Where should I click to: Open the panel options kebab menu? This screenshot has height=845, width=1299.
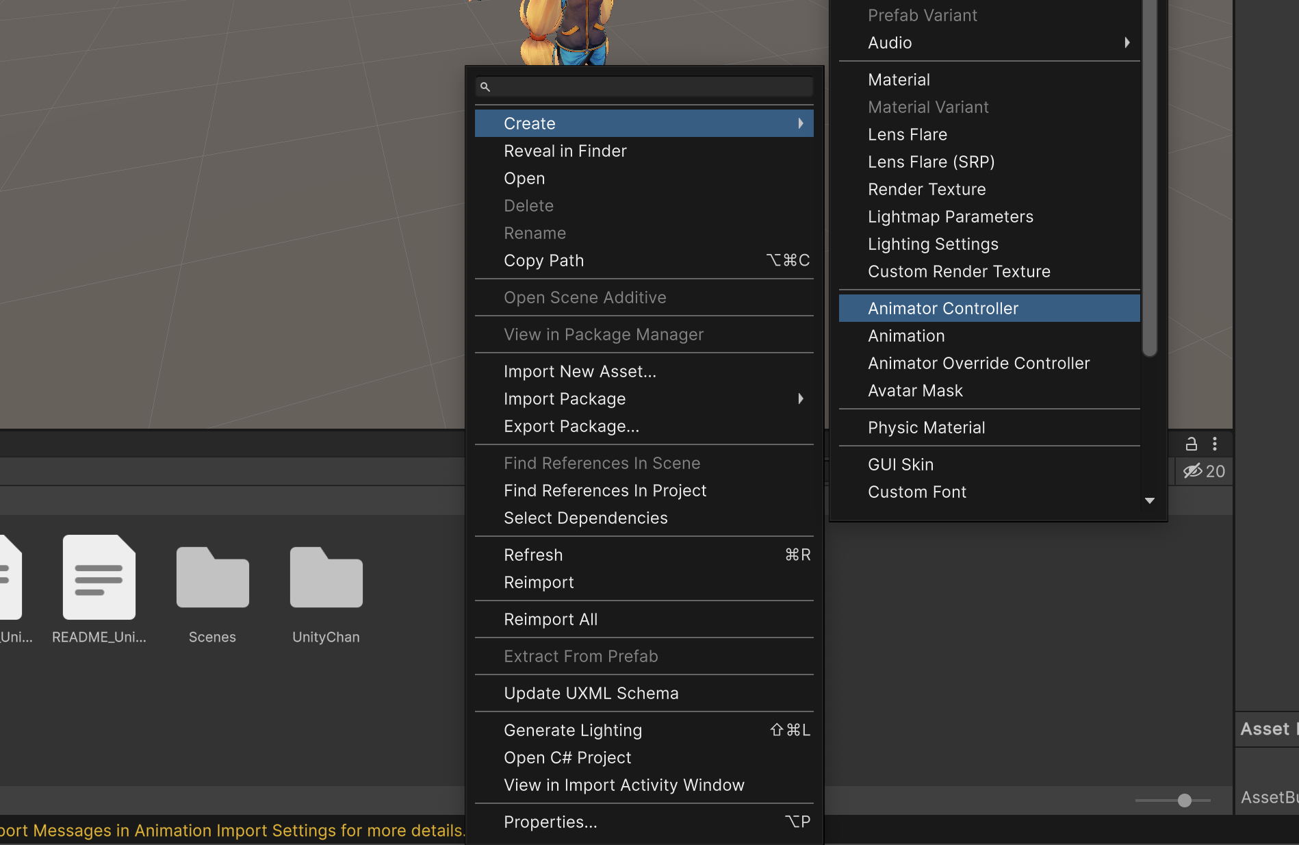1215,444
